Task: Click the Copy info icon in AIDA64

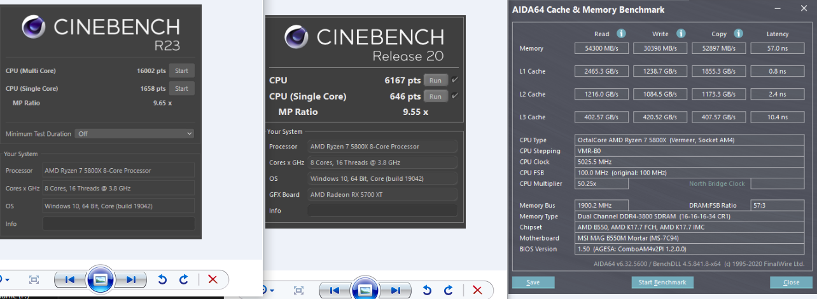Action: (739, 34)
